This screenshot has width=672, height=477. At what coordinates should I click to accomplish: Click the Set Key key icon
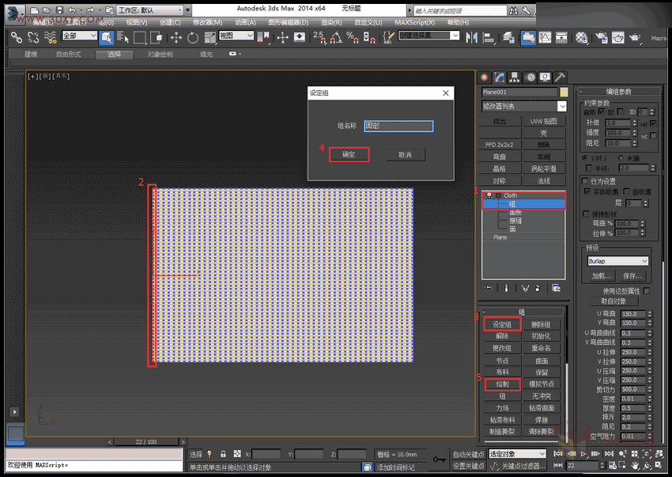tap(439, 460)
